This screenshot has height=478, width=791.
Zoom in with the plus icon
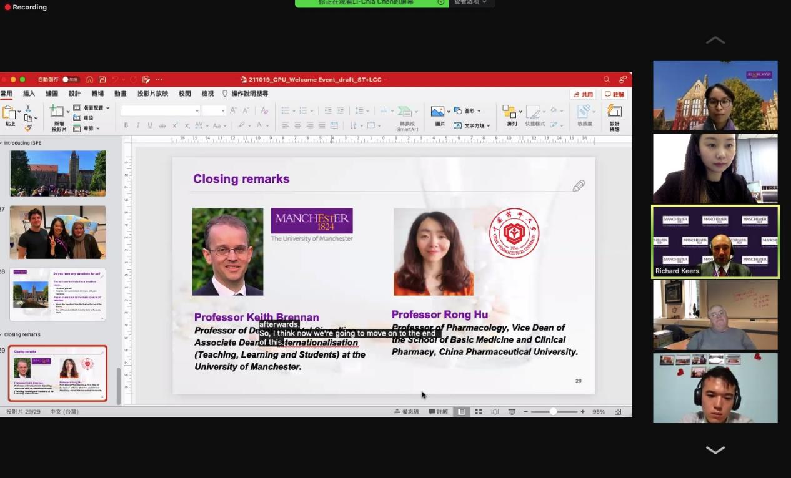tap(583, 412)
